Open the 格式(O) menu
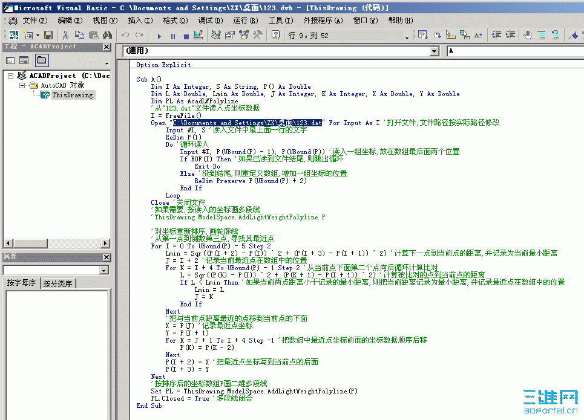 [x=175, y=21]
